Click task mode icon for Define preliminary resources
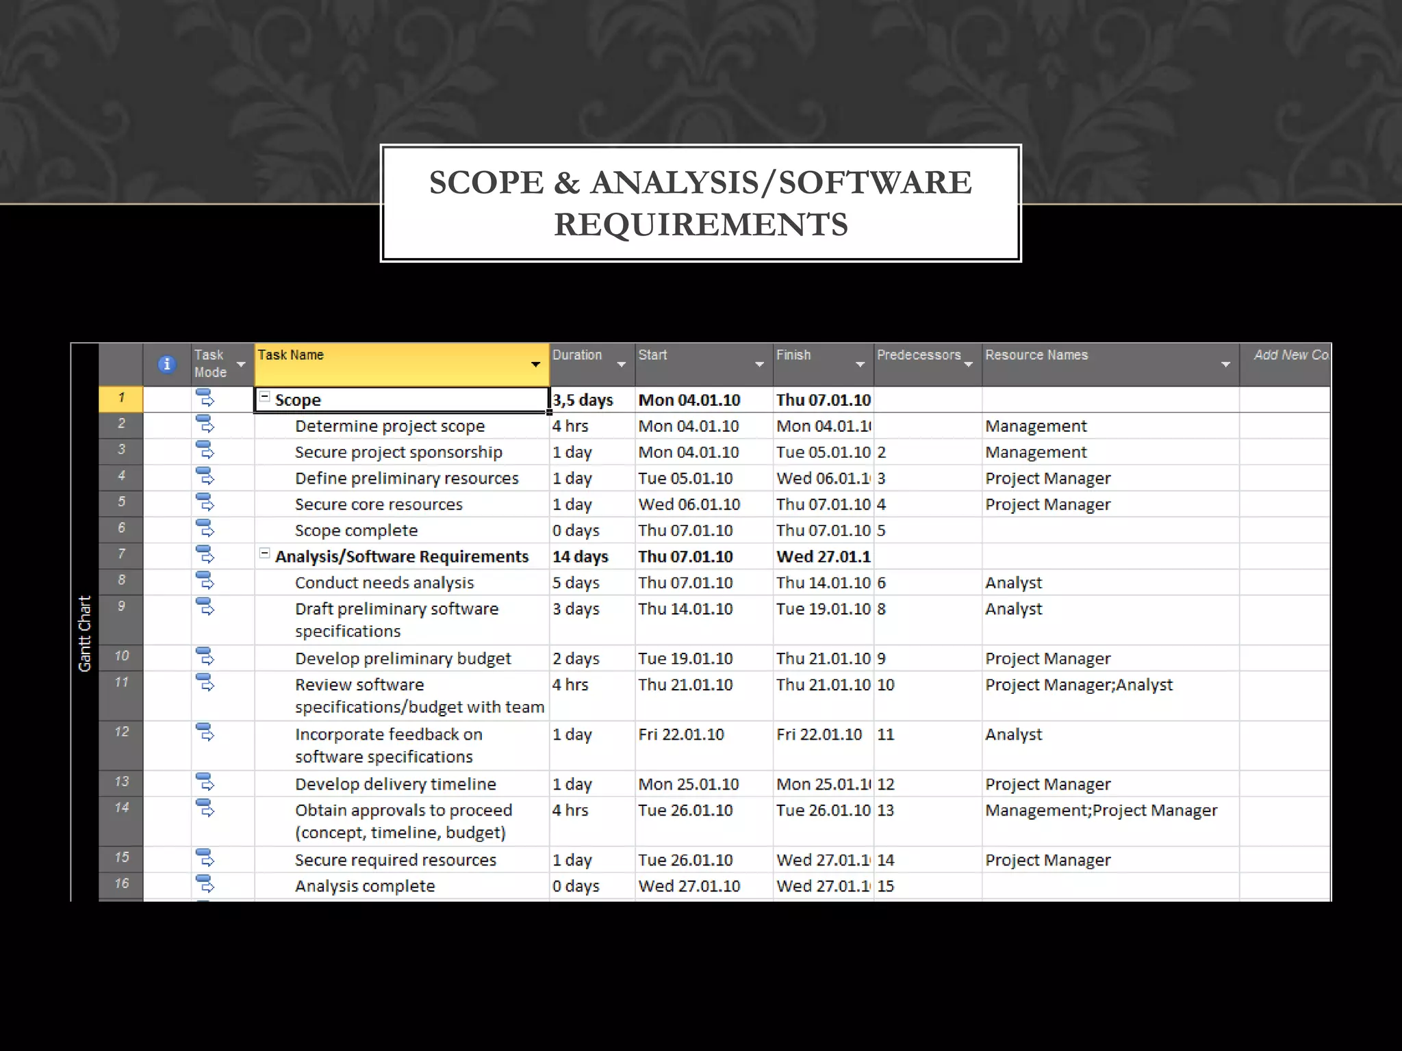 205,476
